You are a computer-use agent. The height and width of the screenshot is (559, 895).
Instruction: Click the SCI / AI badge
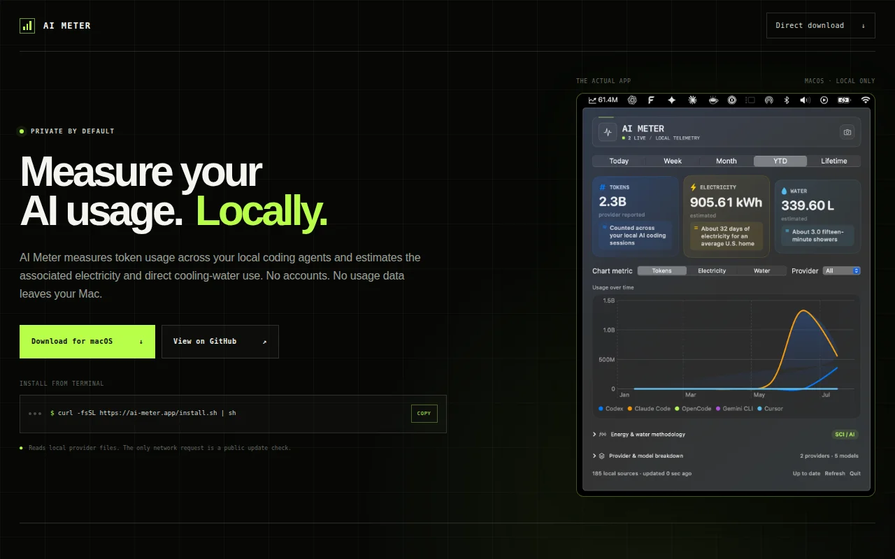click(845, 434)
